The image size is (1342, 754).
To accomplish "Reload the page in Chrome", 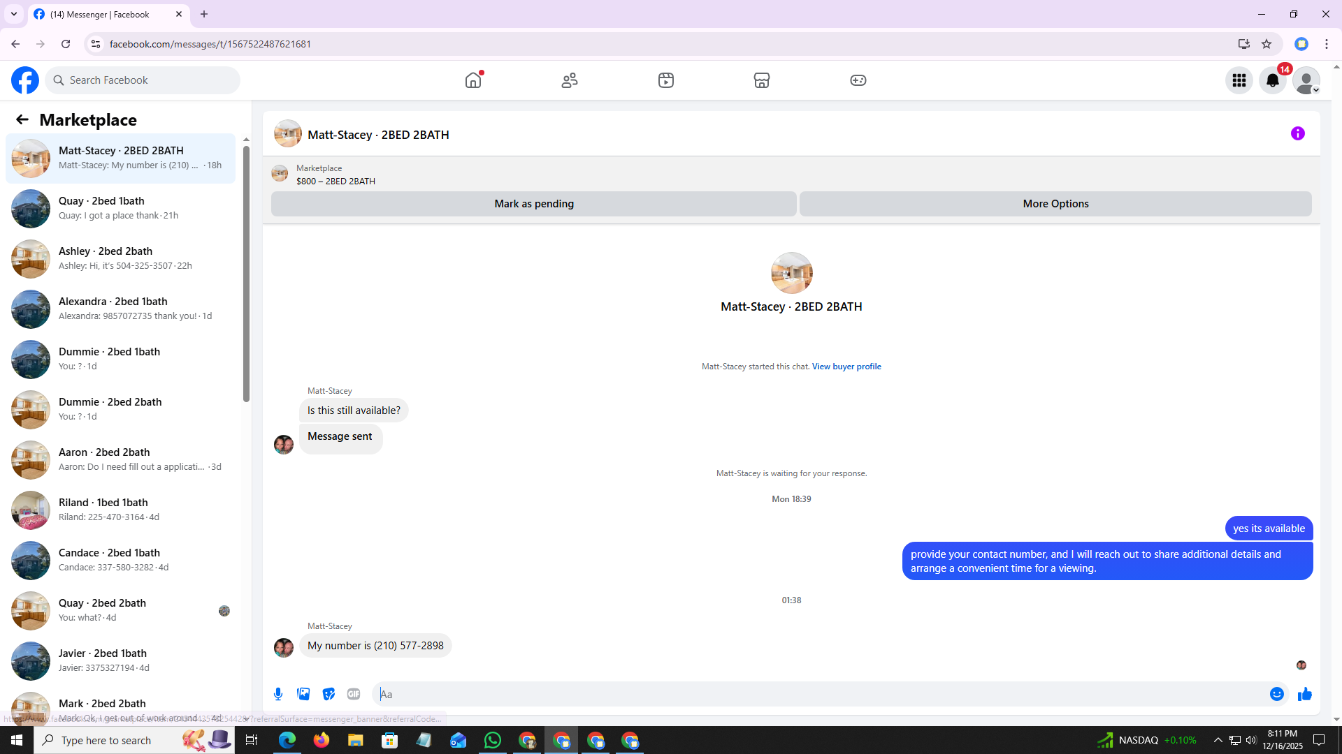I will coord(66,44).
